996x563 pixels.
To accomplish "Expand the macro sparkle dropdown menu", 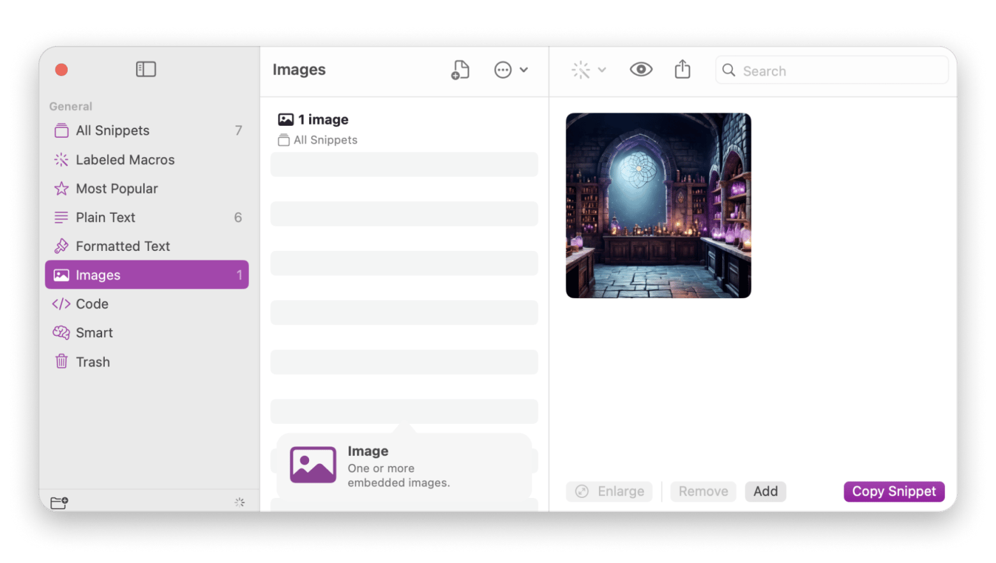I will point(588,70).
